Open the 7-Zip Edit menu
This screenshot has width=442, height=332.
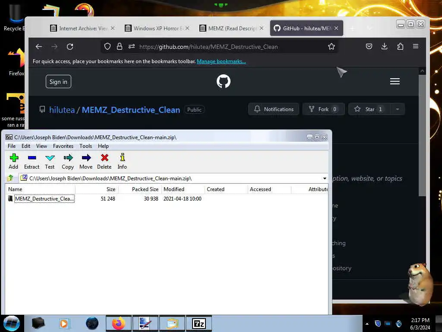click(25, 146)
